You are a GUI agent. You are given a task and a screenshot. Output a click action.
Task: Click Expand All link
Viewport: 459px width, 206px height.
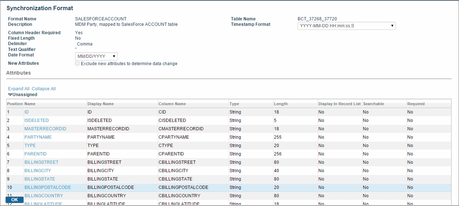click(19, 89)
